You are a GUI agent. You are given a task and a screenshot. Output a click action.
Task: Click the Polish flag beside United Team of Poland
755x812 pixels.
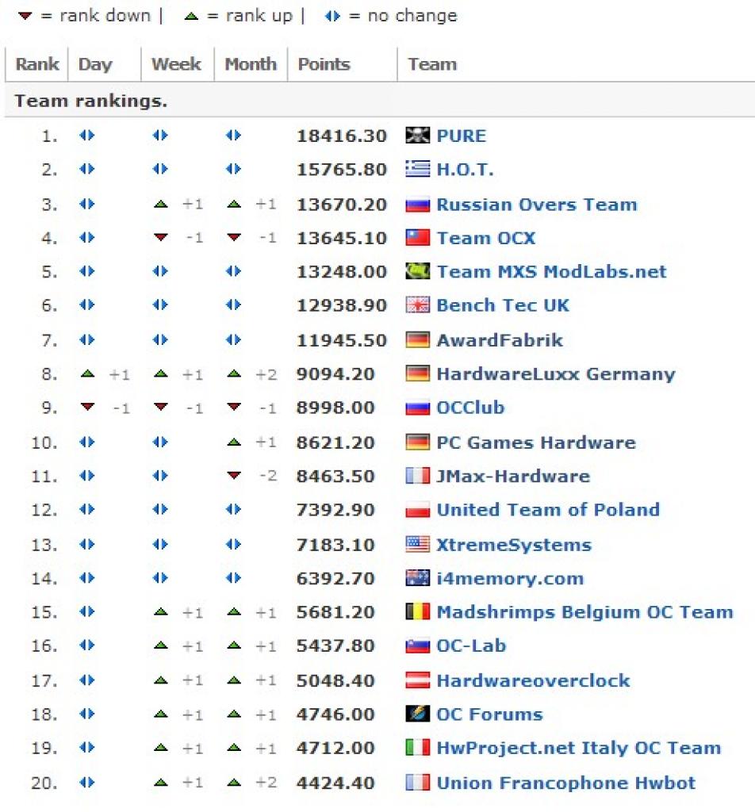point(417,510)
